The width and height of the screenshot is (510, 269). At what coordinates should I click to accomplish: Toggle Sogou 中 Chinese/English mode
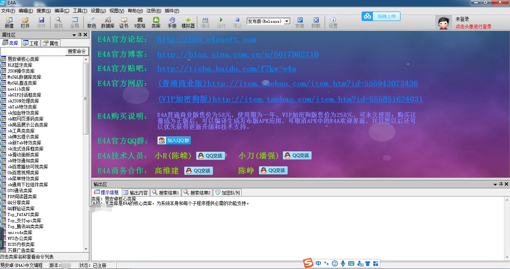pos(318,263)
